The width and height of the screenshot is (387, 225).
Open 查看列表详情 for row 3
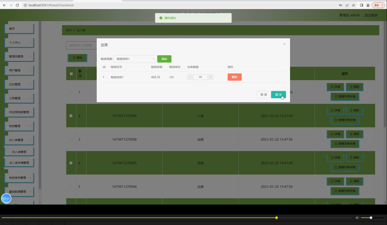(345, 144)
